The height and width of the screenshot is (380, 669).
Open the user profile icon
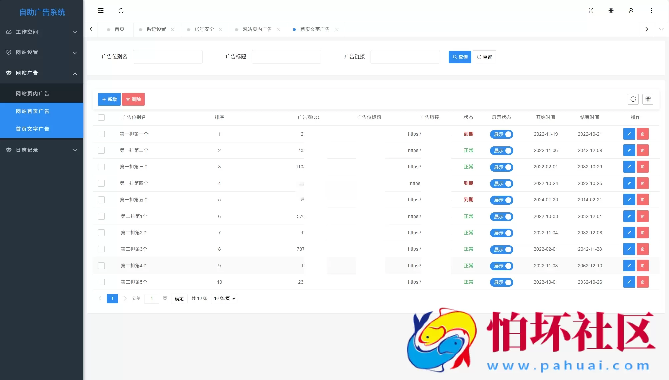(x=631, y=11)
